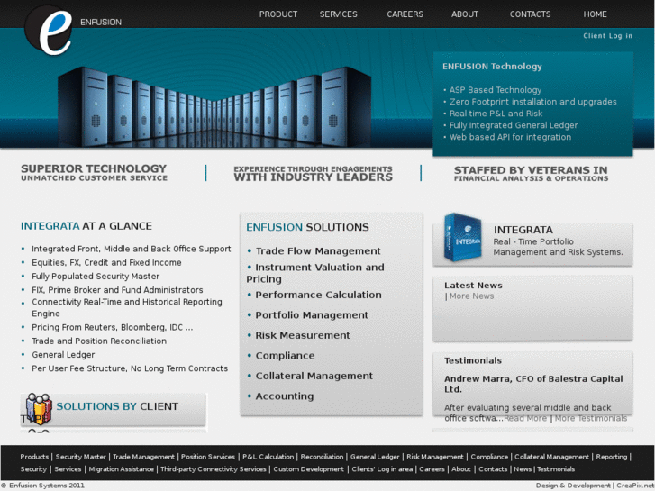Viewport: 655px width, 491px height.
Task: Open footer Careers link
Action: [432, 469]
